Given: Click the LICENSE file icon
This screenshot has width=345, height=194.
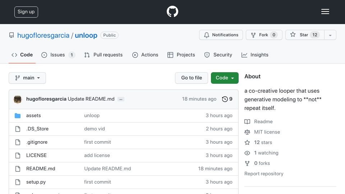Looking at the screenshot, I should 18,156.
